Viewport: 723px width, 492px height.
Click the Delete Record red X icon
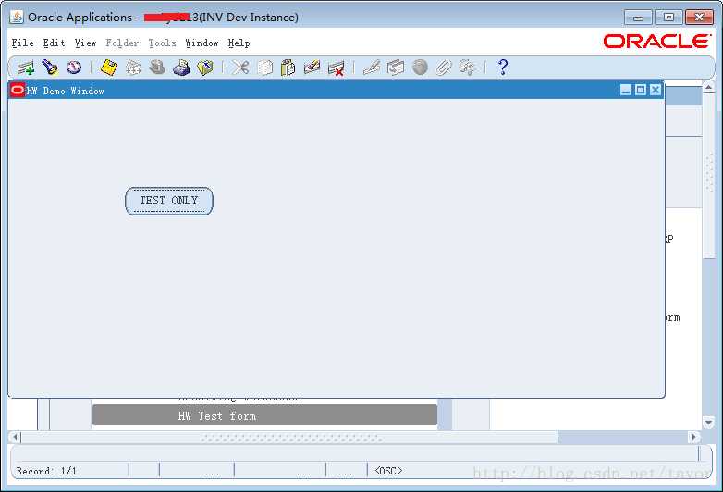coord(337,68)
